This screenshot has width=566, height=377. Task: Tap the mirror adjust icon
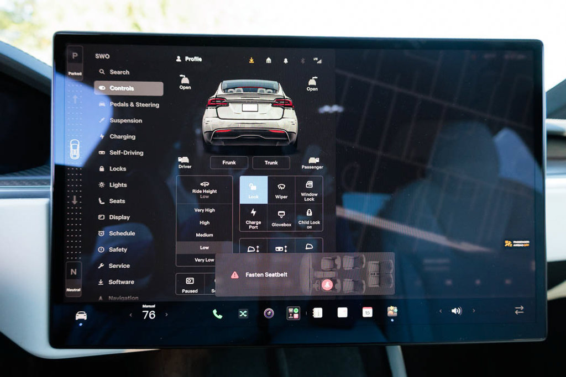[253, 248]
